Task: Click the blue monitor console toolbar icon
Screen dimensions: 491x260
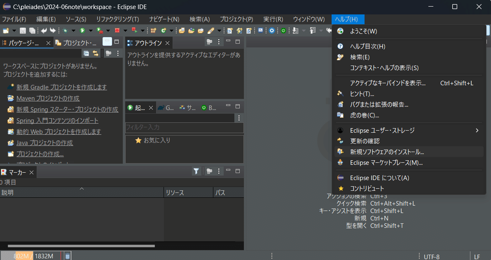Action: [x=260, y=30]
